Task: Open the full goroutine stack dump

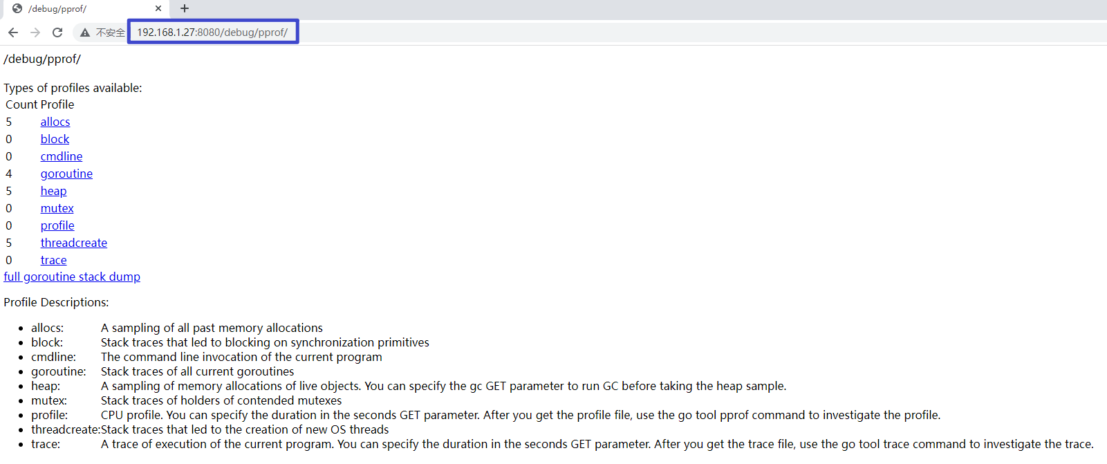Action: coord(71,277)
